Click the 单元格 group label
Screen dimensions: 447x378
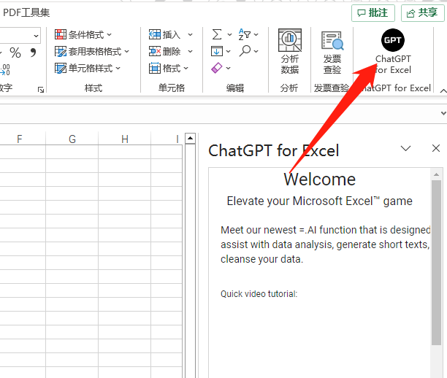tap(172, 88)
